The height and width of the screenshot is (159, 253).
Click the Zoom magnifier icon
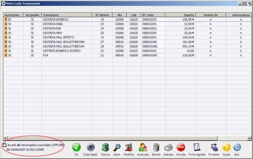[117, 147]
